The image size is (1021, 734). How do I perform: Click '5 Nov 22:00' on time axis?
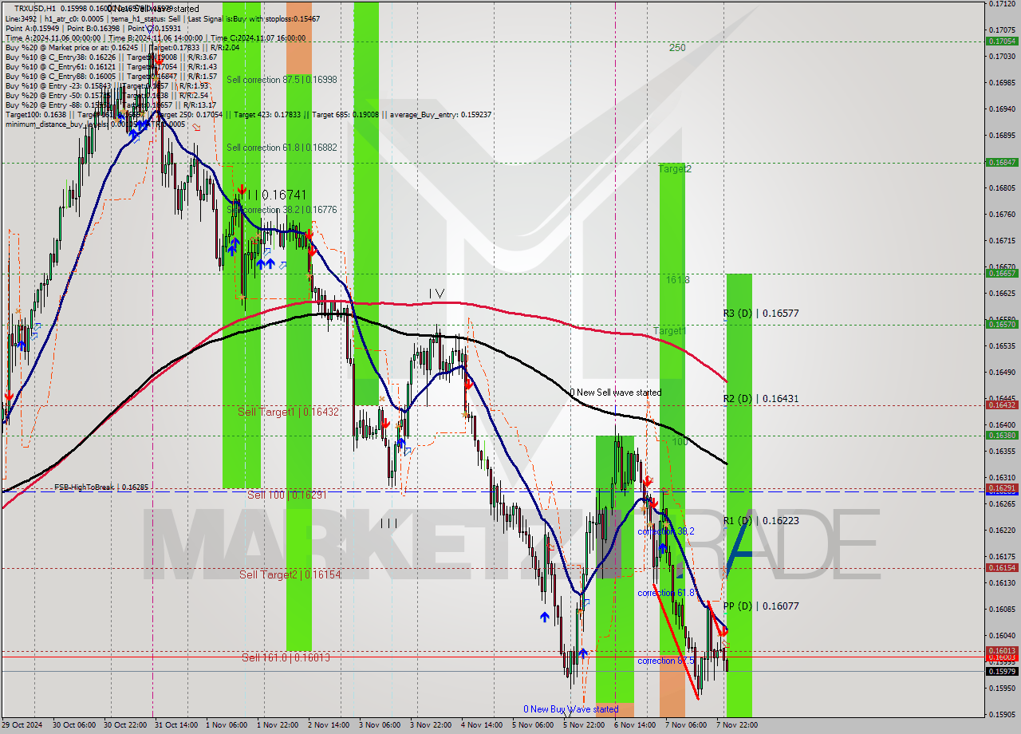(583, 725)
